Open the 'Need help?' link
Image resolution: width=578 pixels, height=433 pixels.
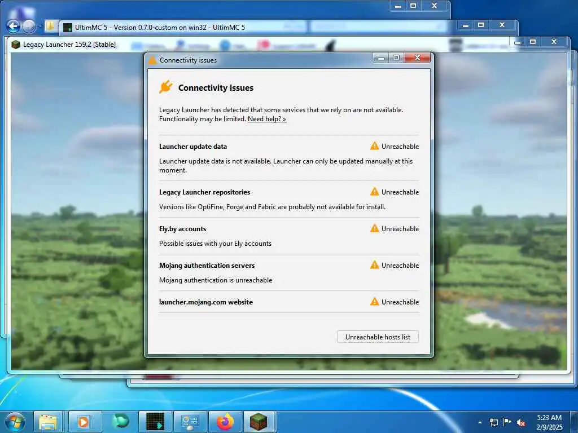tap(267, 119)
